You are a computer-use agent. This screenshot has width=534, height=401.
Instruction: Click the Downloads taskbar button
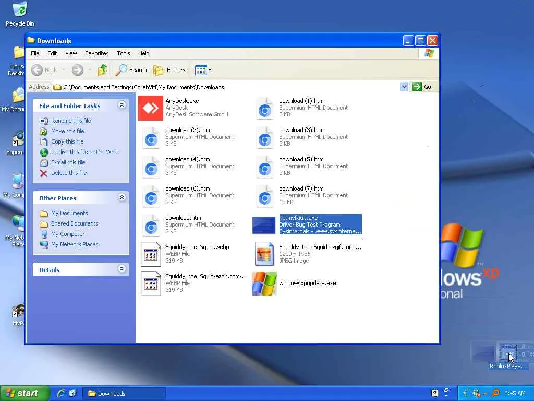pyautogui.click(x=124, y=394)
